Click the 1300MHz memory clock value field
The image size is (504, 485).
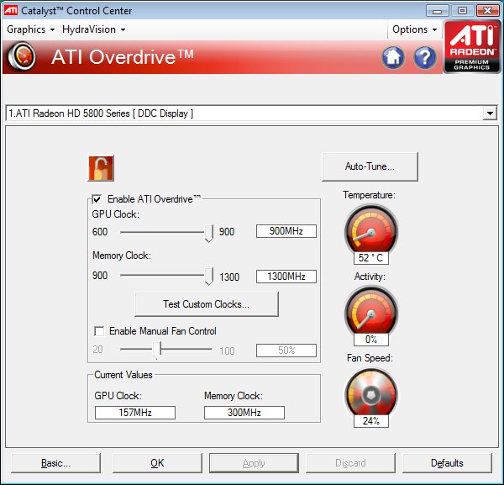tap(286, 277)
